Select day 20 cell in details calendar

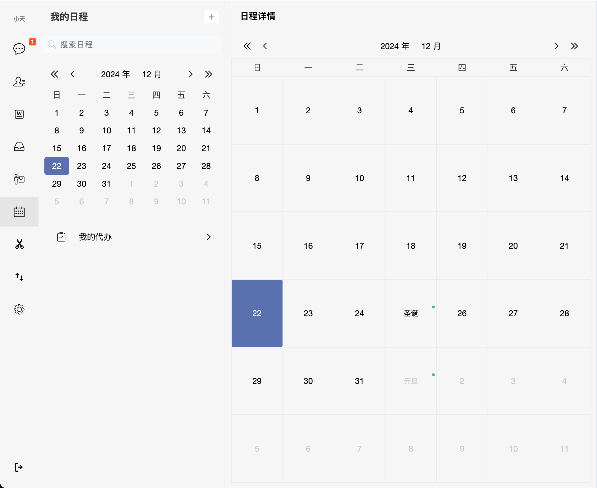[513, 246]
